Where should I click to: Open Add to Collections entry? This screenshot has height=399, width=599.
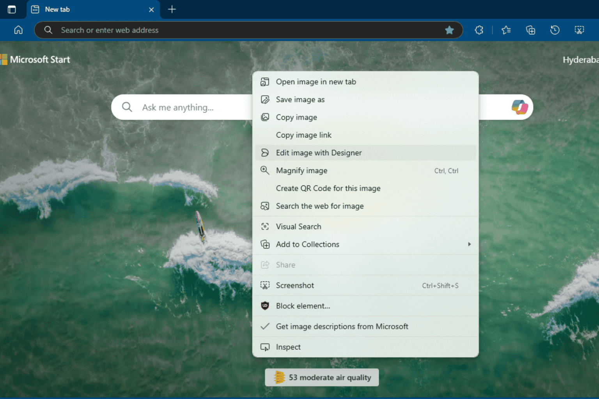click(365, 244)
